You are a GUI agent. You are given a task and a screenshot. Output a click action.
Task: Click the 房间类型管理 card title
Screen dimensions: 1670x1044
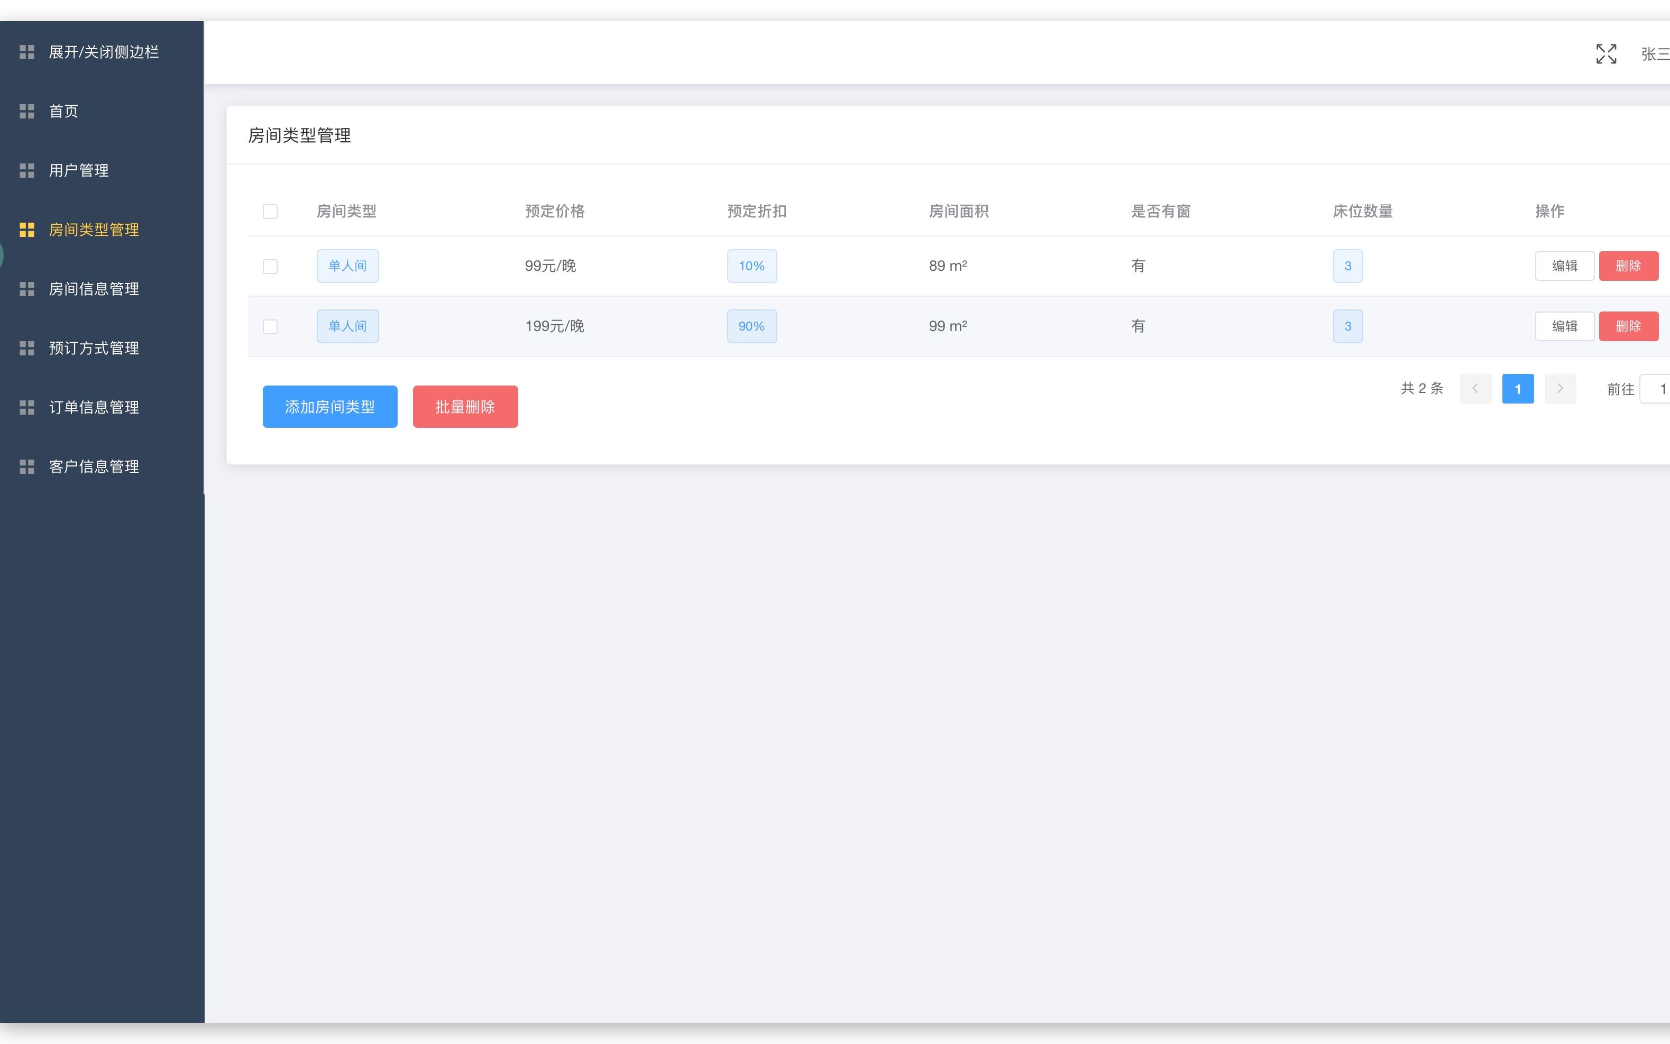[x=299, y=135]
